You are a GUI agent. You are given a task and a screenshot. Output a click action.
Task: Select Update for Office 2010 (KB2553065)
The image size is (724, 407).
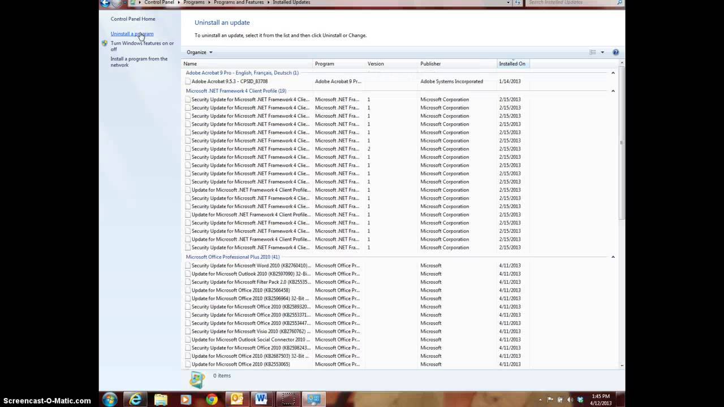[240, 365]
